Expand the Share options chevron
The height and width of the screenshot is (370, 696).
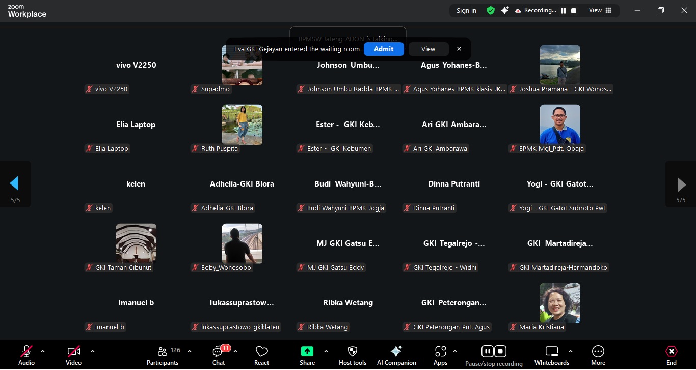click(326, 351)
